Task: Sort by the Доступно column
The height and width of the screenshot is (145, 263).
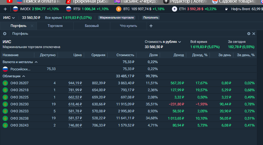Action: click(48, 55)
